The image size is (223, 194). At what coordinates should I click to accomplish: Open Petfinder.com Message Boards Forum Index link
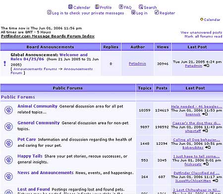[x=48, y=36]
